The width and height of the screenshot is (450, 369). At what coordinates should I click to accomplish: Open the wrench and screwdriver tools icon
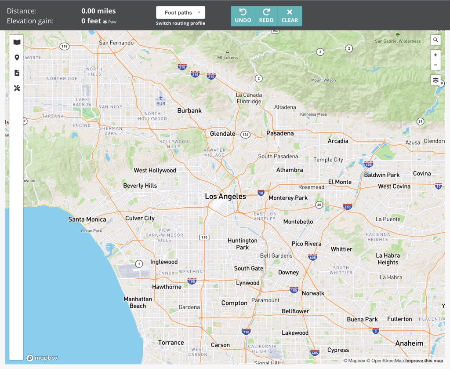[17, 88]
